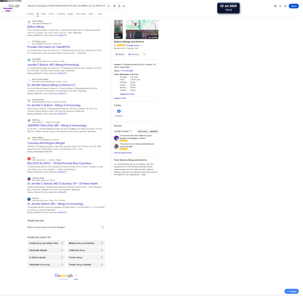The image size is (303, 296).
Task: Go to Next results page
Action: point(76,279)
